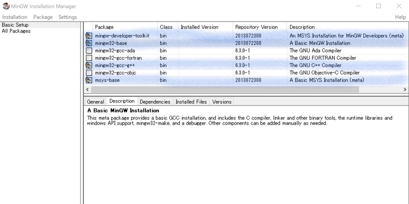Image resolution: width=409 pixels, height=204 pixels.
Task: Select the mingw32-gcc-fortran package name
Action: point(118,58)
